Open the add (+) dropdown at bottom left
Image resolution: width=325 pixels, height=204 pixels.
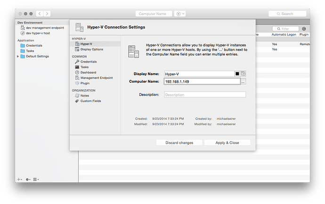19,179
